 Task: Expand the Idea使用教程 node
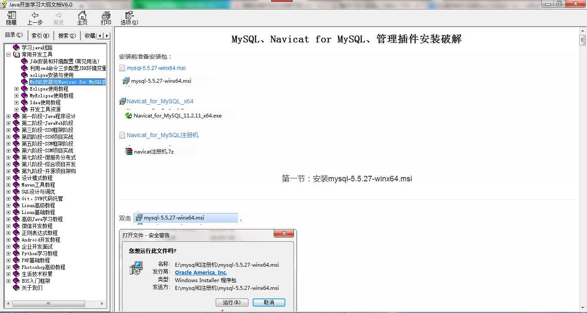pos(17,102)
